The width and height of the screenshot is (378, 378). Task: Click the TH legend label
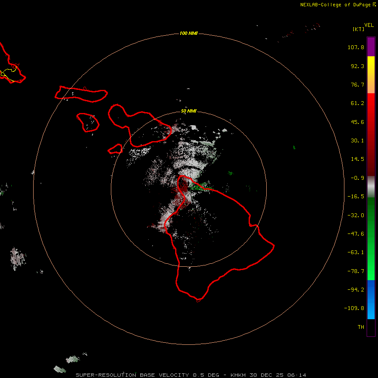pos(361,327)
